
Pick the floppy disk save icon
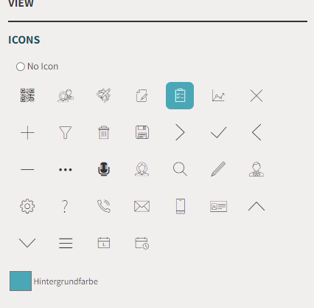142,132
